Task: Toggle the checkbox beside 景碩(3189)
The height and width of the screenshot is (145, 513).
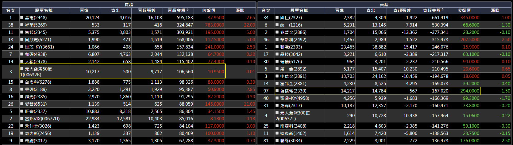Action: (22, 89)
